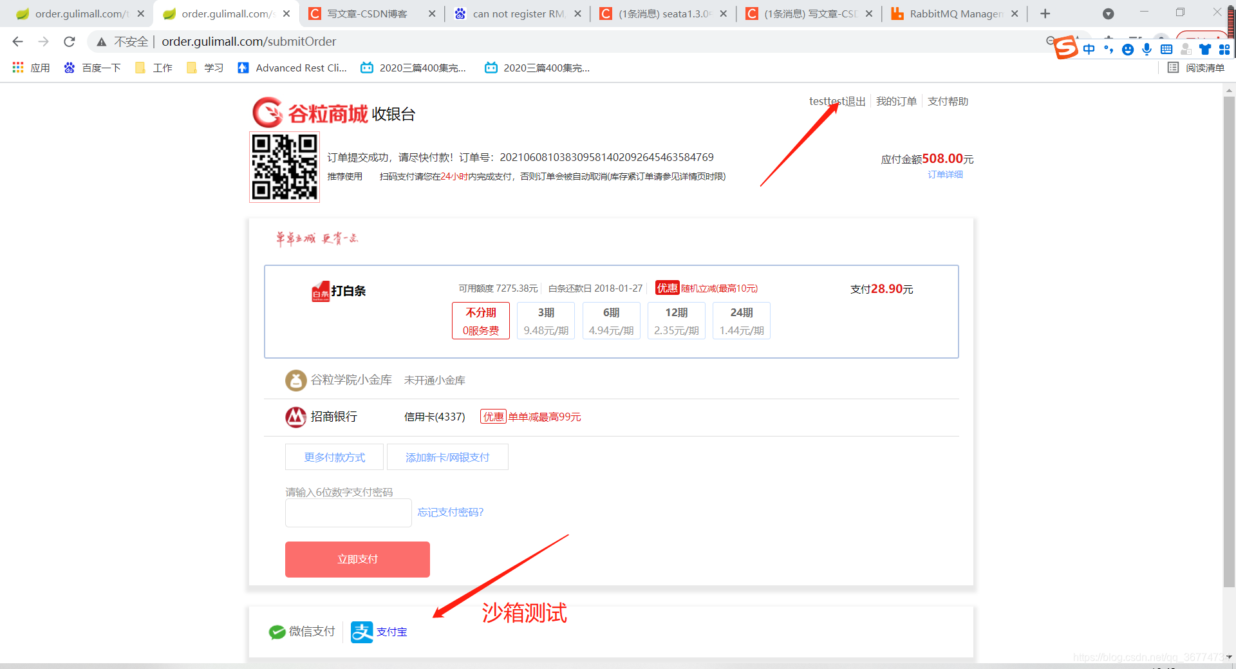
Task: Click the red 立即支付 pay now button
Action: point(357,560)
